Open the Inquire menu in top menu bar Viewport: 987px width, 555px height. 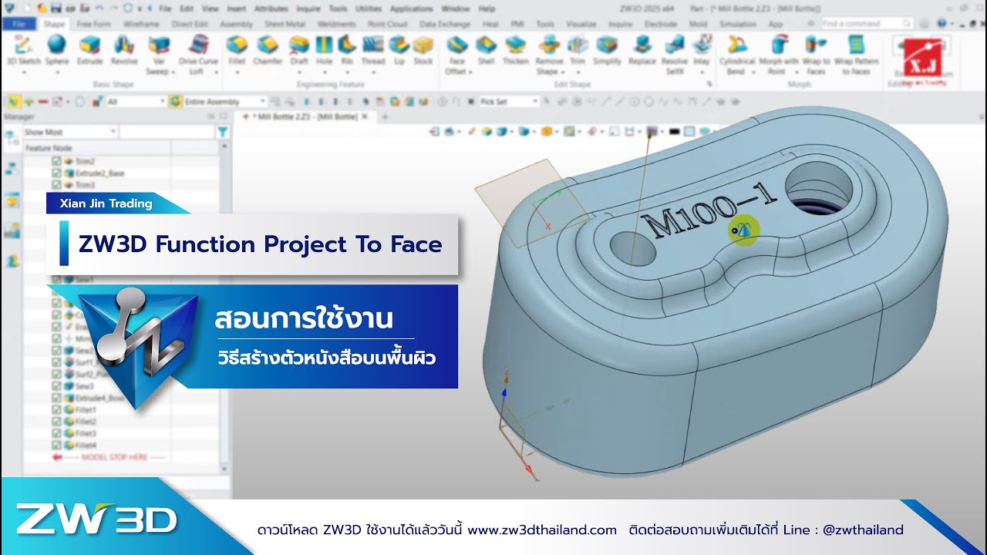308,8
